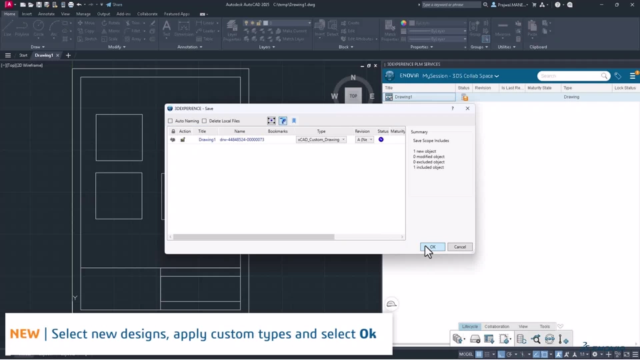Click the bookmark icon in Save dialog toolbar

(294, 121)
